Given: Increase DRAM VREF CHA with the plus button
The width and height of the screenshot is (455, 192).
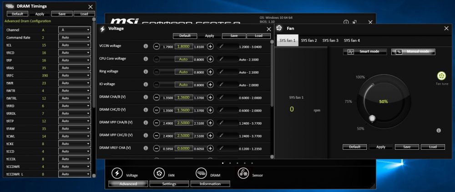Looking at the screenshot, I should point(210,148).
